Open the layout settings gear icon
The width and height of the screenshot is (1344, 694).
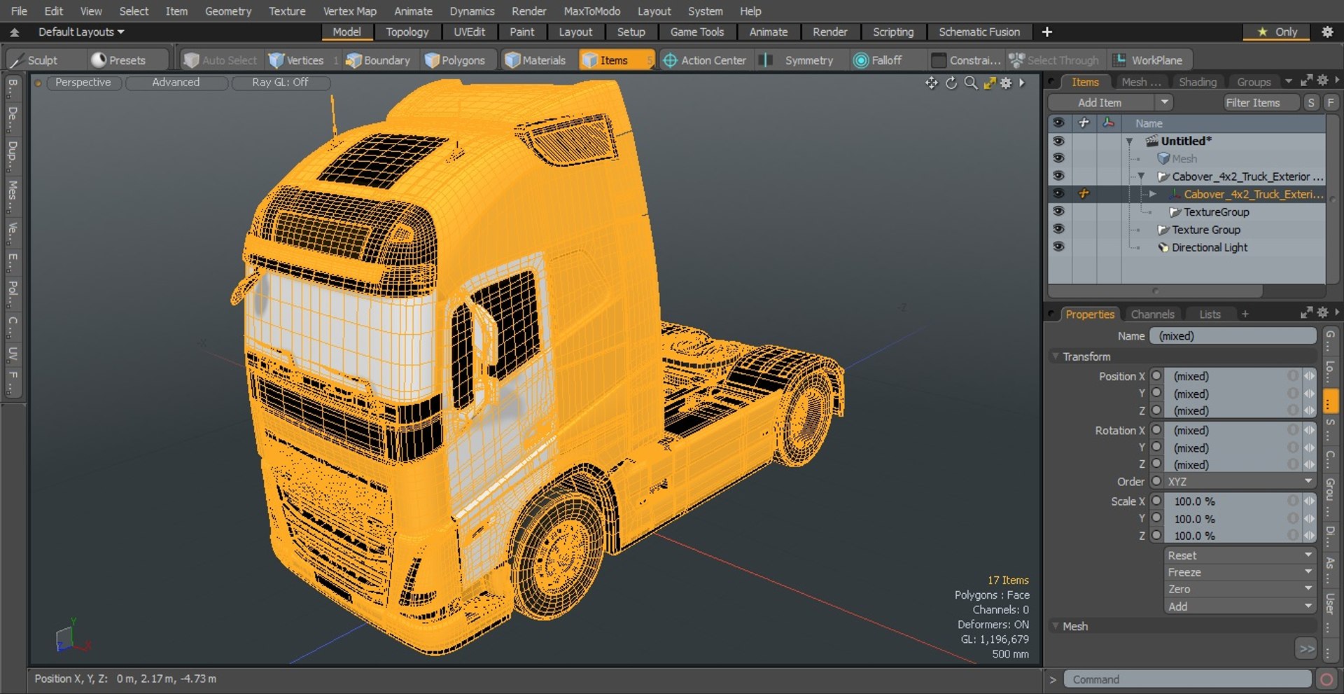pos(1326,32)
